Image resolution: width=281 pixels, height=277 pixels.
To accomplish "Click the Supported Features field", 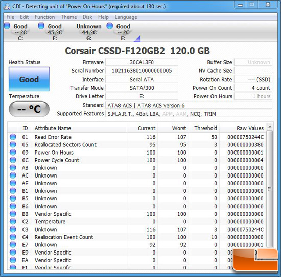I will [189, 114].
